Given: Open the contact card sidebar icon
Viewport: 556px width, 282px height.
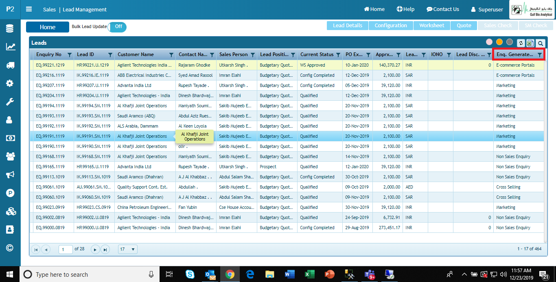Looking at the screenshot, I should click(10, 230).
